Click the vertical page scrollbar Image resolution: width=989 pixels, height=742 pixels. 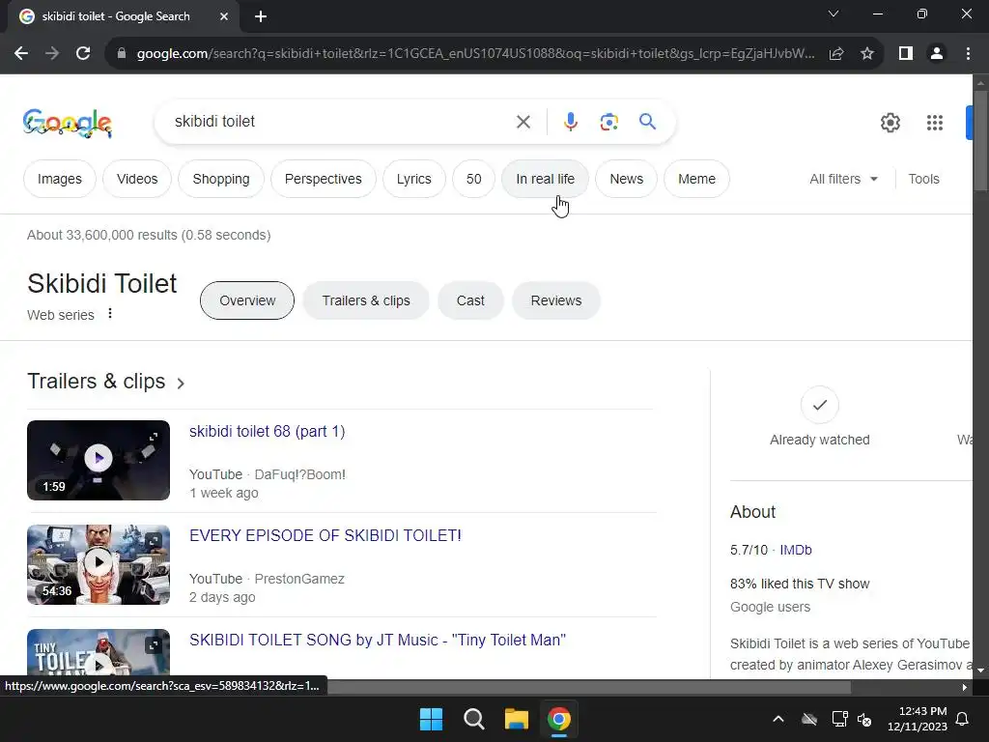click(980, 140)
